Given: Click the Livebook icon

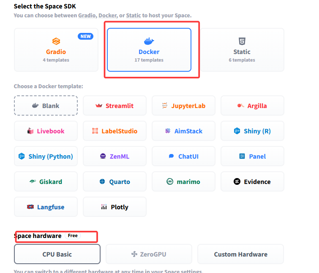Looking at the screenshot, I should click(x=30, y=131).
